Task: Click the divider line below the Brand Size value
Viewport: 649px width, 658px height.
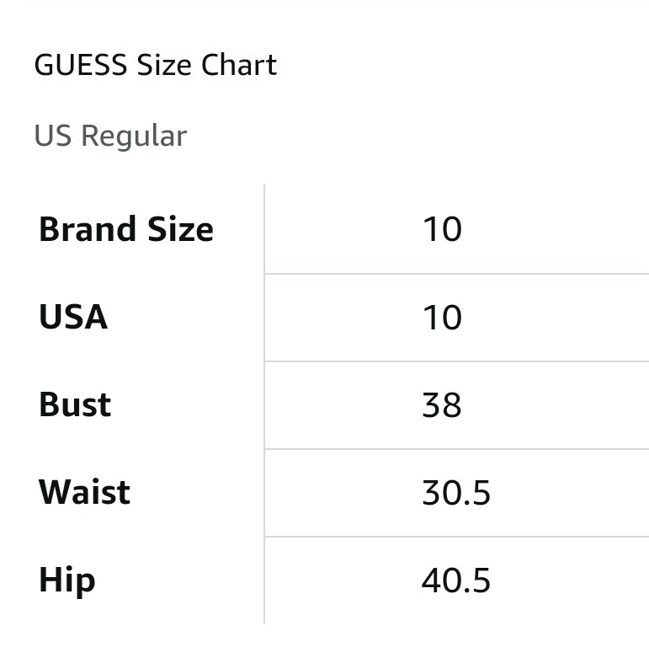Action: click(x=456, y=274)
